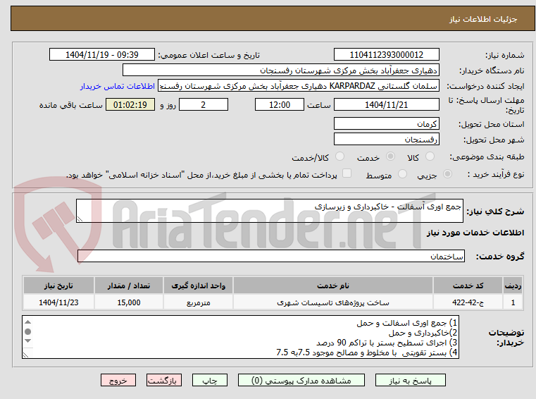The width and height of the screenshot is (536, 399).
Task: Select the جزیی purchase type radio
Action: (447, 174)
